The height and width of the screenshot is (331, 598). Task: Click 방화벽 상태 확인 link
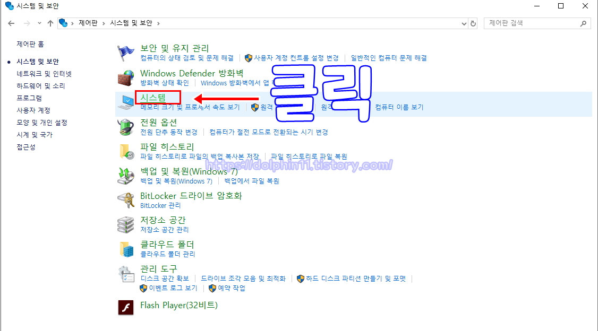click(x=165, y=83)
